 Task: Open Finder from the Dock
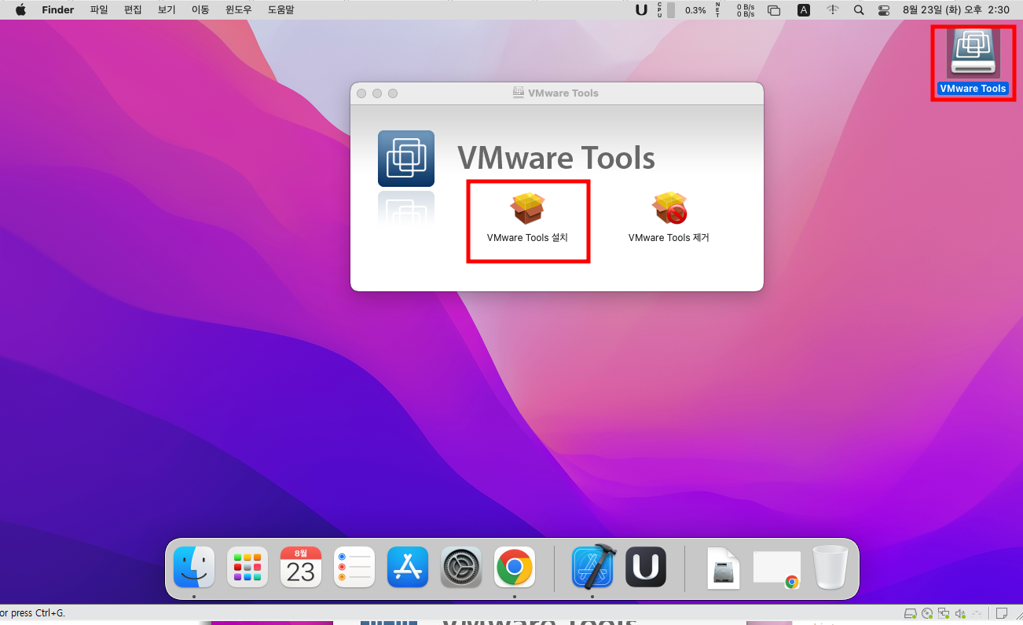click(x=194, y=567)
